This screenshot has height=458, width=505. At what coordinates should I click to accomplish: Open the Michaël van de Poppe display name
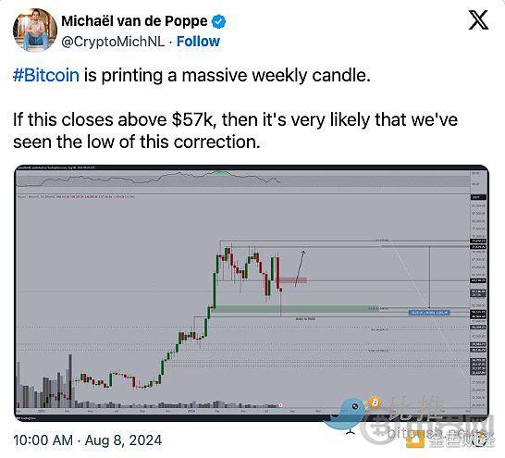coord(134,21)
